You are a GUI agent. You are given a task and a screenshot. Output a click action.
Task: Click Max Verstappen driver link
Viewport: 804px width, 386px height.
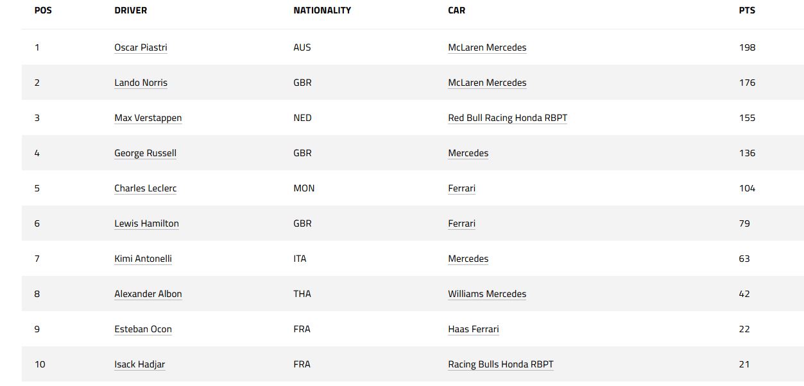click(148, 118)
